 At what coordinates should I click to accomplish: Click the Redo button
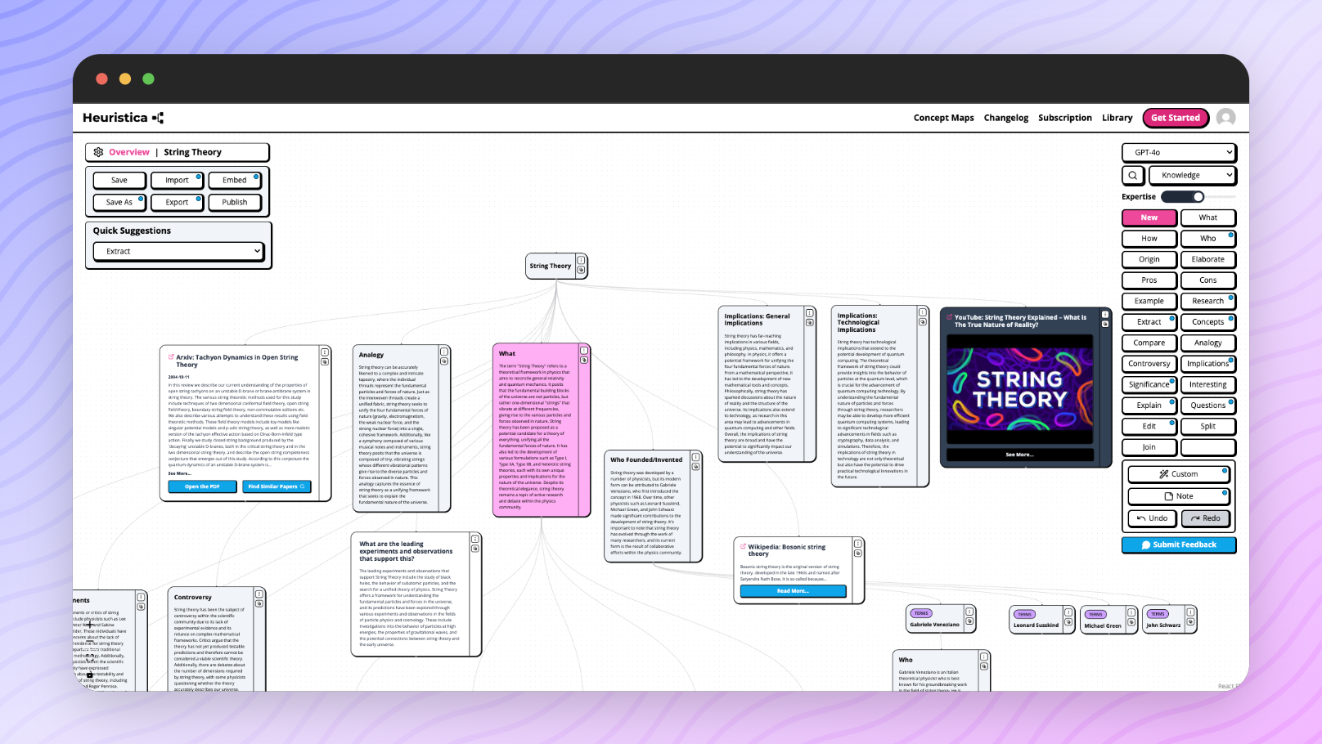tap(1206, 518)
